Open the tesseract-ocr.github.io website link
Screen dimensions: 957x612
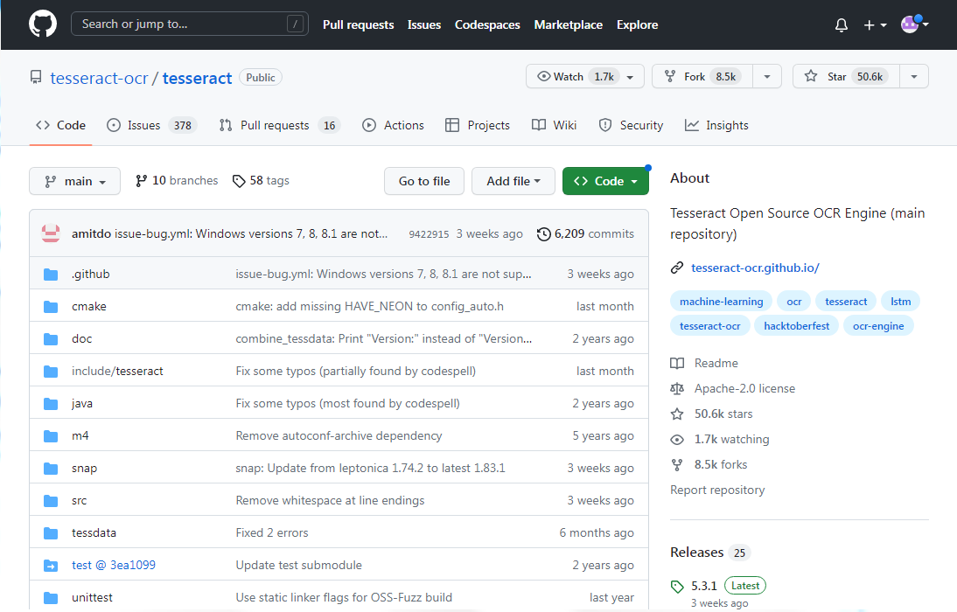pyautogui.click(x=755, y=268)
